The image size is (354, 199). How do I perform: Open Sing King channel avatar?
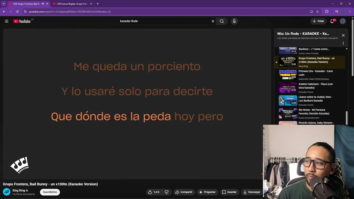(7, 192)
